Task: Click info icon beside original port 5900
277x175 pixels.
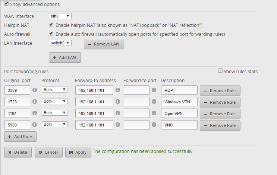Action: (35, 125)
